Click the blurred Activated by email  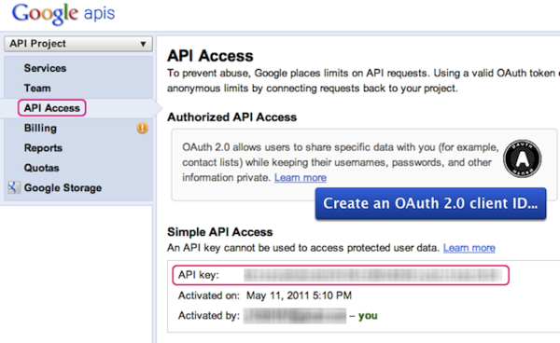[295, 316]
